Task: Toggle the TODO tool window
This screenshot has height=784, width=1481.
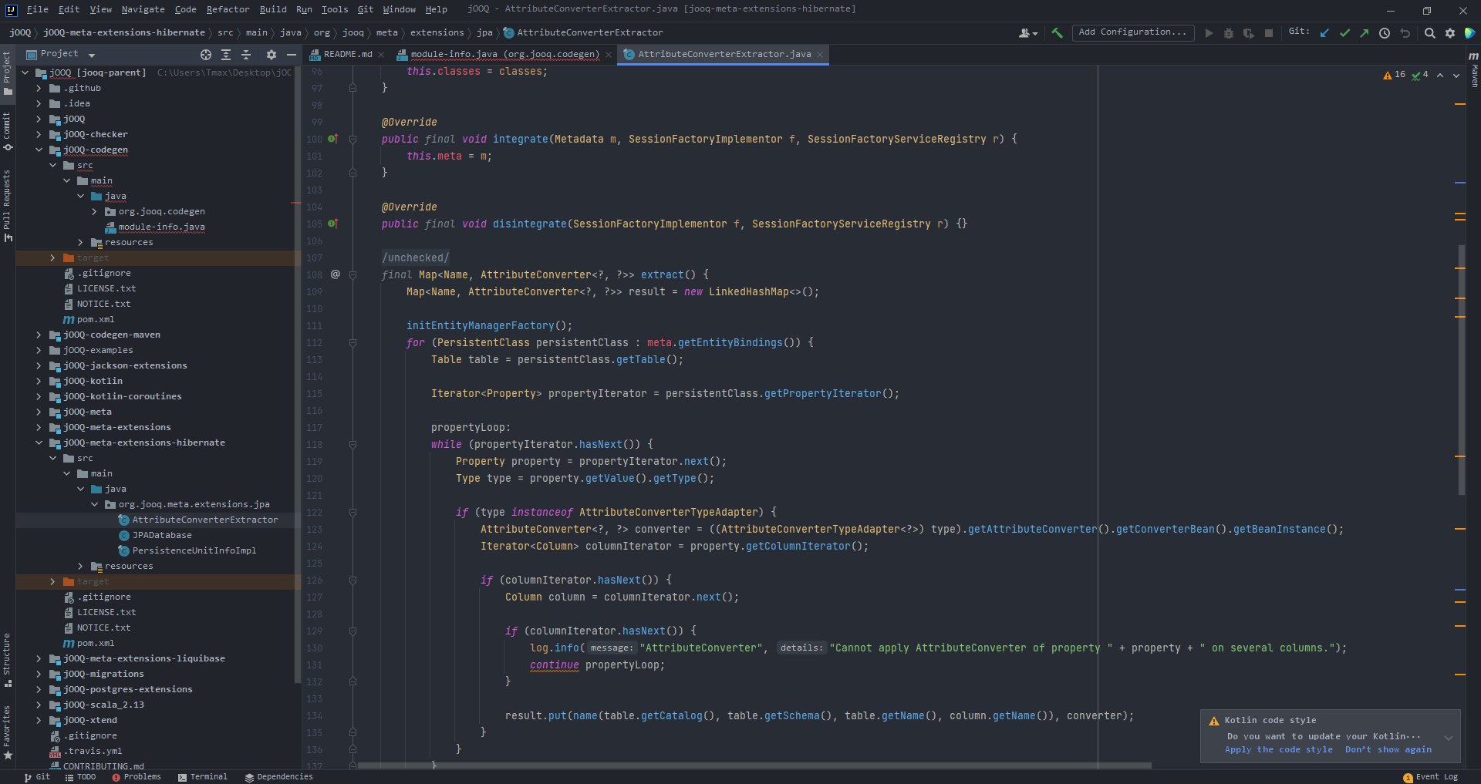Action: pos(80,777)
